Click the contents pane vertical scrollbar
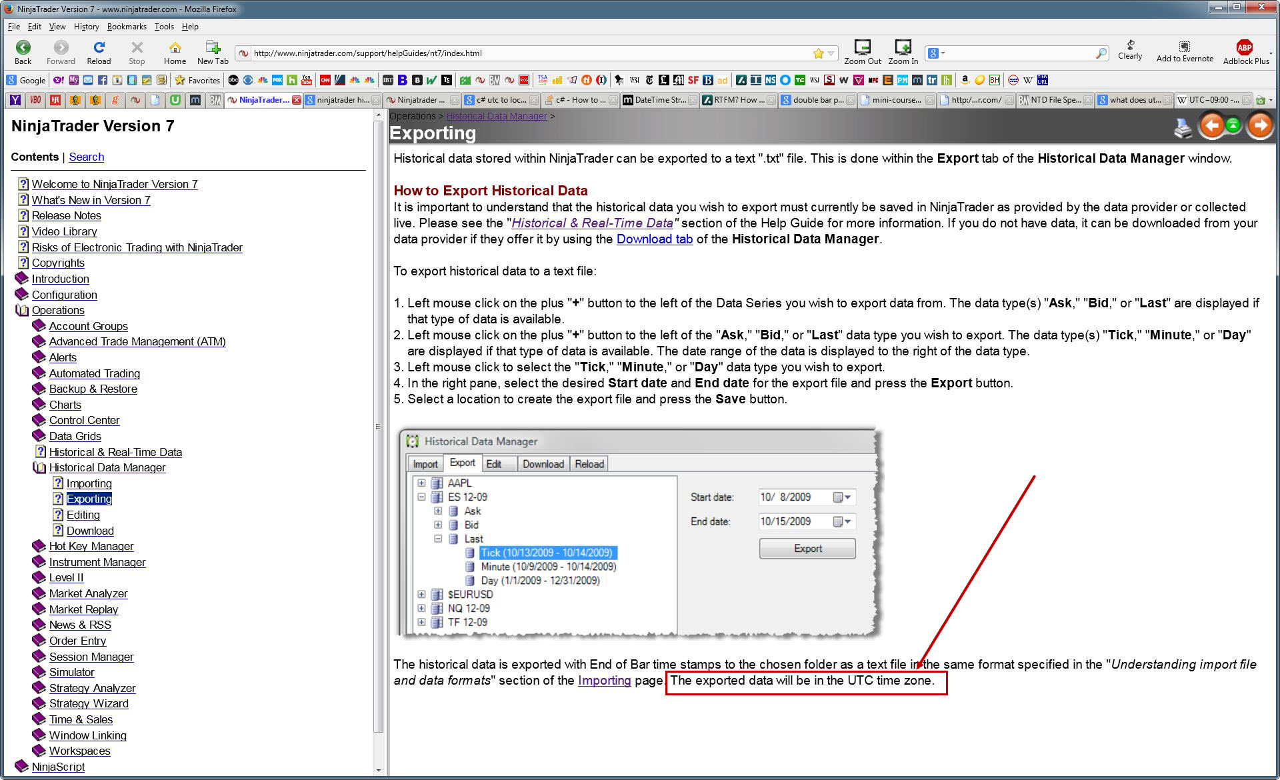This screenshot has height=780, width=1280. pyautogui.click(x=379, y=427)
